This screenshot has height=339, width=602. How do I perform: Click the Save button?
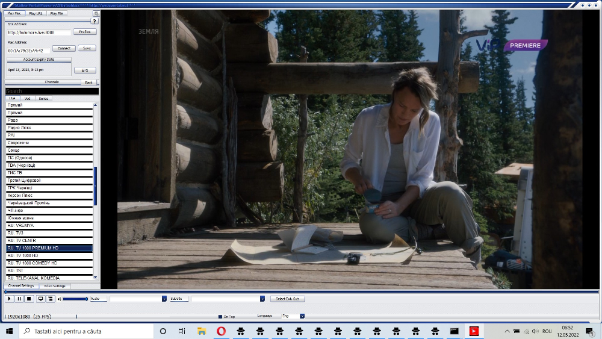87,48
